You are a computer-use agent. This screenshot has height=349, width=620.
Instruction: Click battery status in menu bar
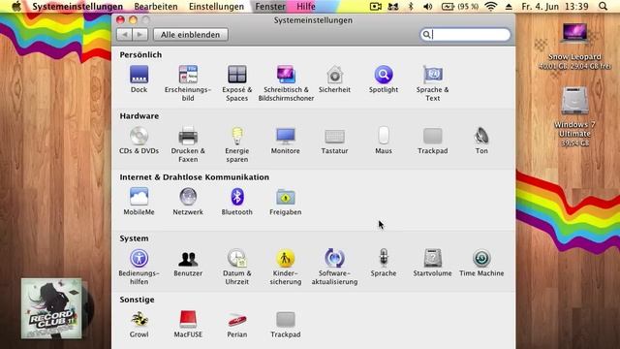460,7
